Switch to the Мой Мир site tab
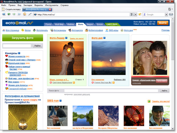177x133 pixels. point(59,24)
